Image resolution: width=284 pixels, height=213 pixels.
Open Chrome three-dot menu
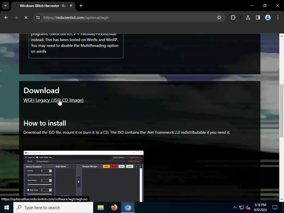[x=278, y=17]
